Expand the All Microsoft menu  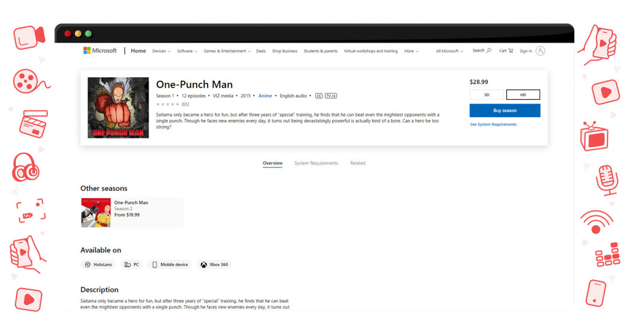click(449, 51)
